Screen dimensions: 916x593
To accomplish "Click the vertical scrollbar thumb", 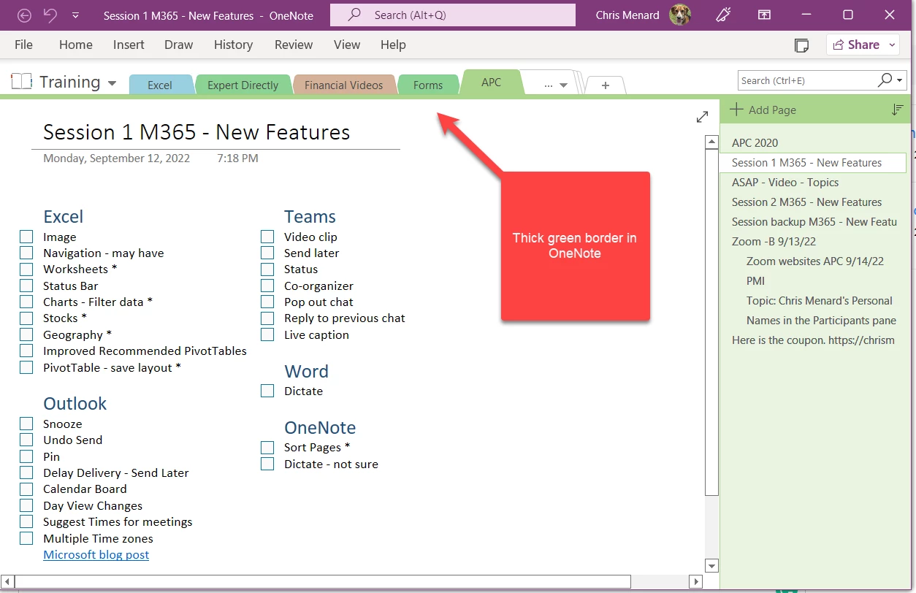I will [x=711, y=321].
